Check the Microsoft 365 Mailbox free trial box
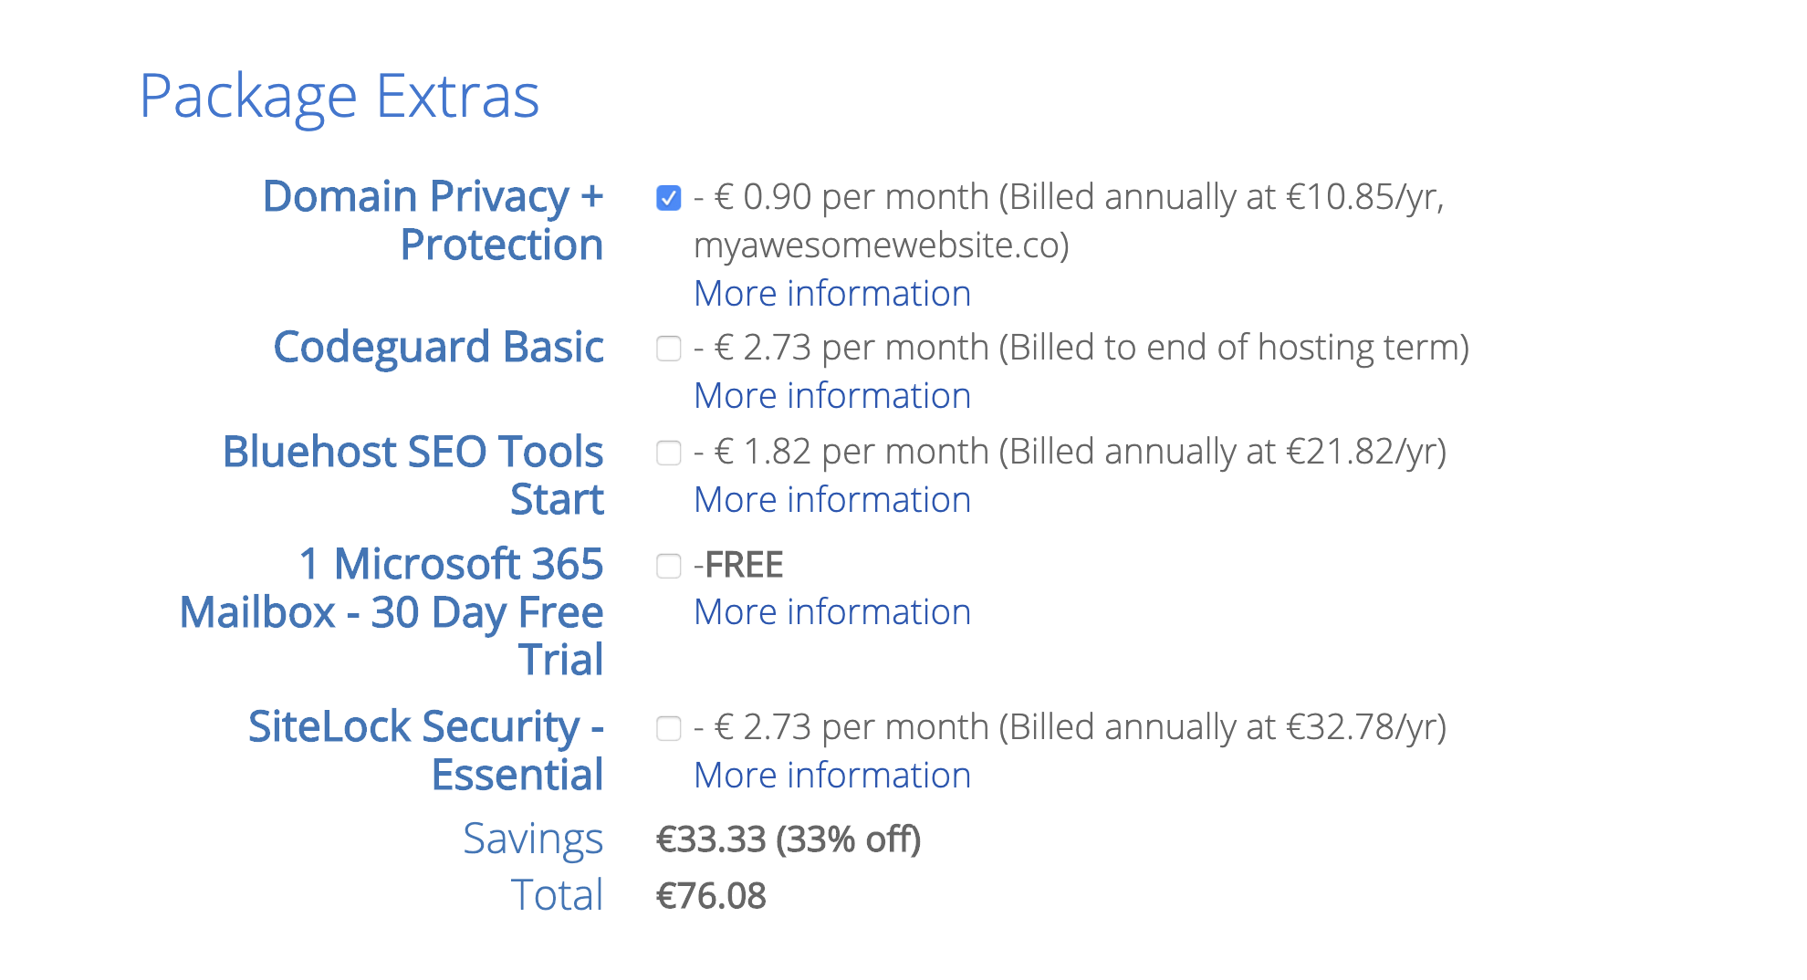The width and height of the screenshot is (1807, 980). [668, 566]
